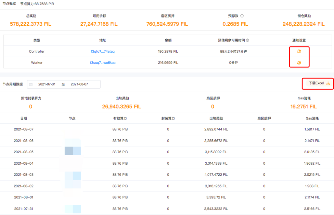
Task: Click the 日期 column header
Action: [x=24, y=118]
